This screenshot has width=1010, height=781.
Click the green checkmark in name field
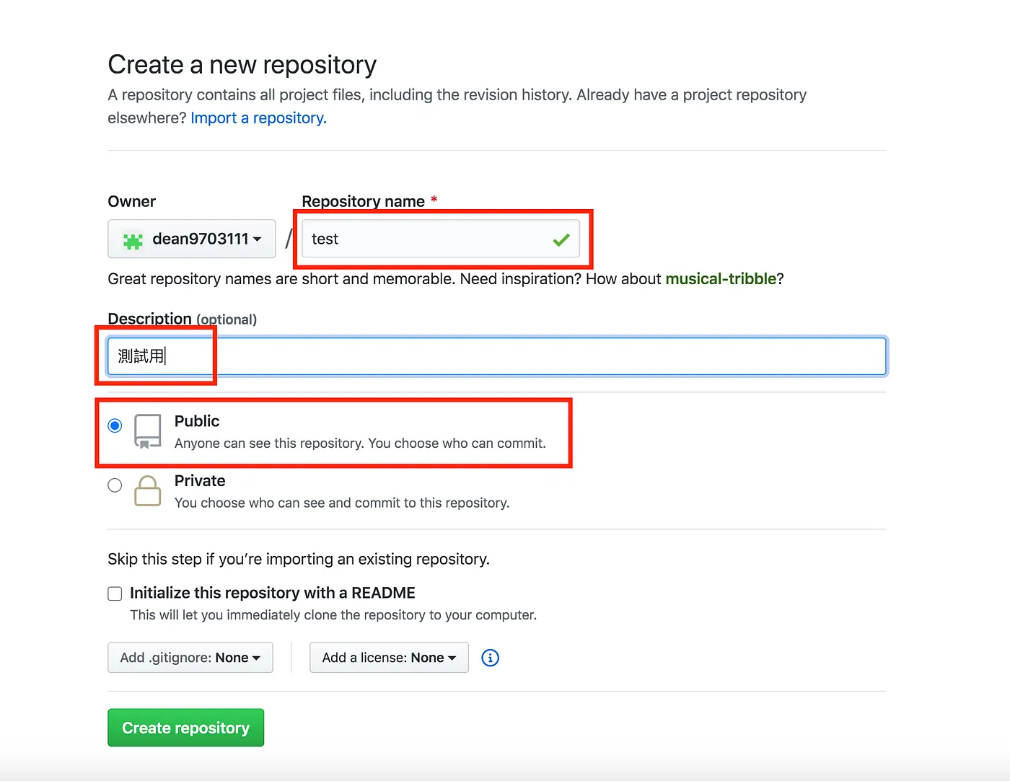point(561,239)
